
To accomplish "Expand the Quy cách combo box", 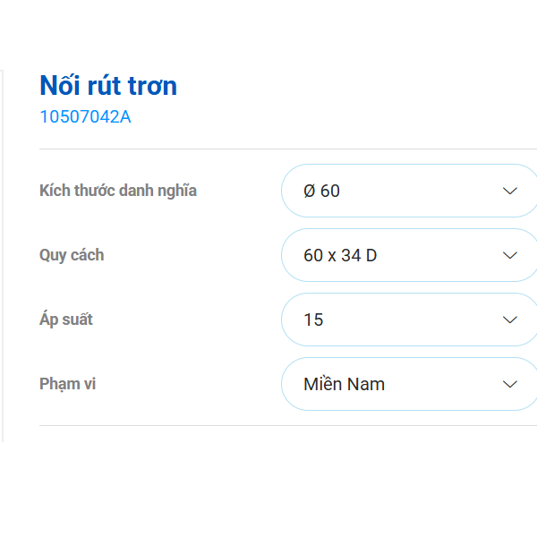I will pyautogui.click(x=408, y=255).
